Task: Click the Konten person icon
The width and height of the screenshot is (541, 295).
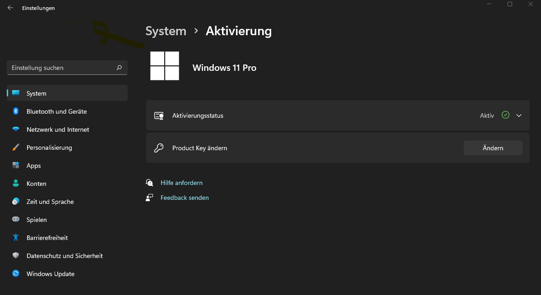Action: [15, 183]
